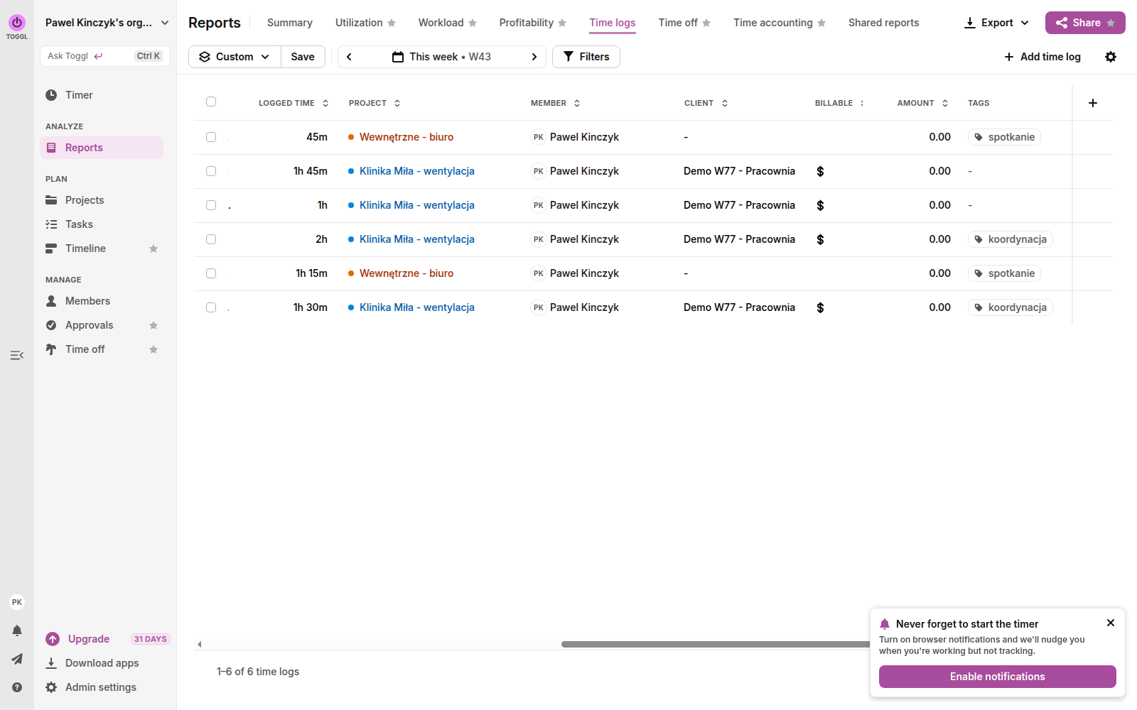Close the notification reminder popup
The width and height of the screenshot is (1137, 710).
tap(1111, 623)
